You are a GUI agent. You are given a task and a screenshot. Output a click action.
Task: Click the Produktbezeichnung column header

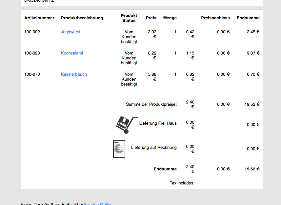pyautogui.click(x=82, y=18)
